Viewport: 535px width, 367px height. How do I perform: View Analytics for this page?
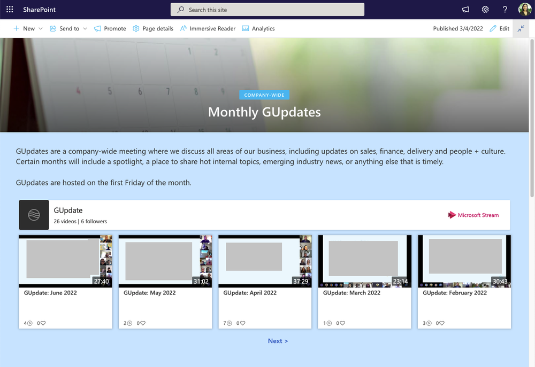click(x=258, y=28)
